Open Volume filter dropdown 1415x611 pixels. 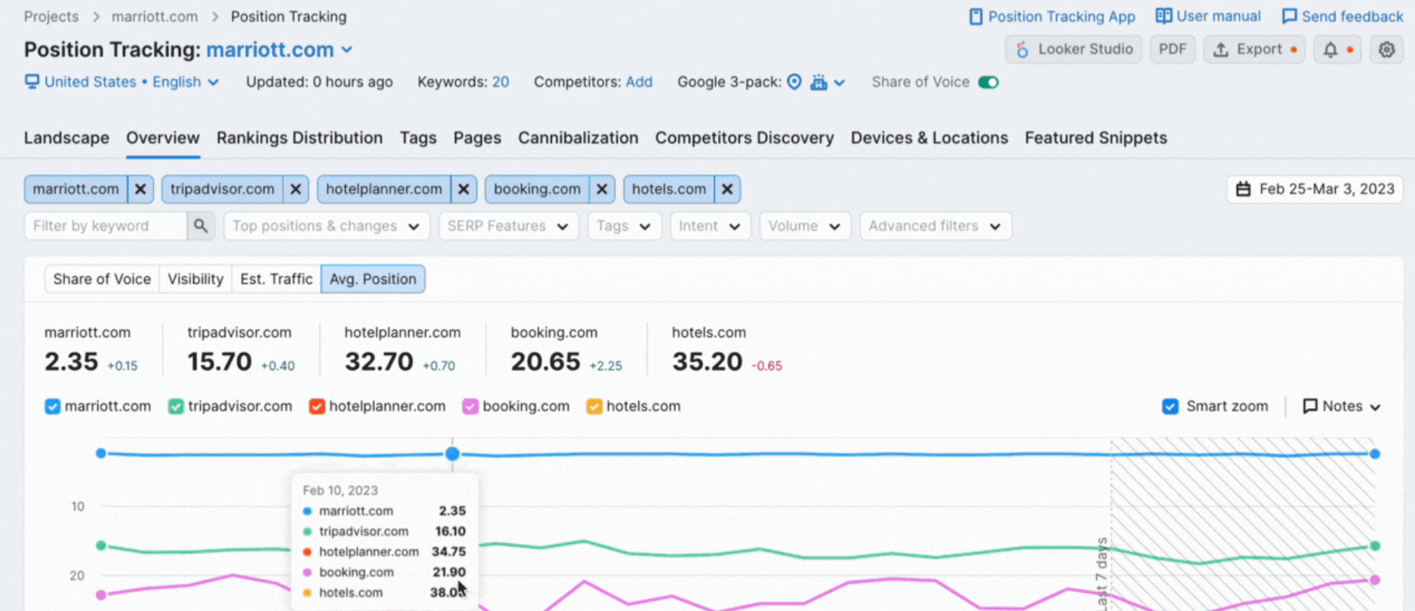pyautogui.click(x=805, y=226)
